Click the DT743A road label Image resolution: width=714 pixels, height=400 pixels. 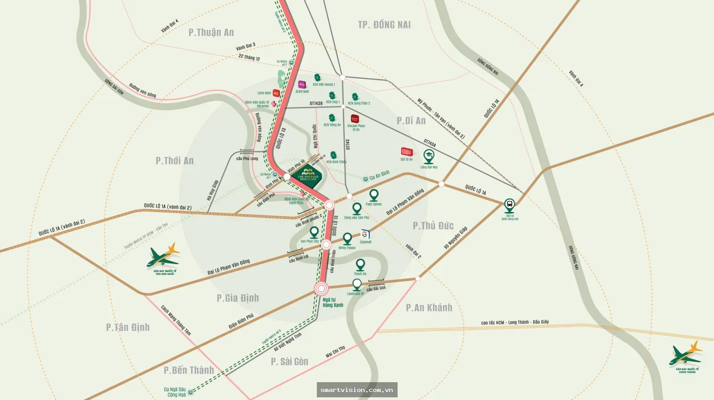coord(430,143)
